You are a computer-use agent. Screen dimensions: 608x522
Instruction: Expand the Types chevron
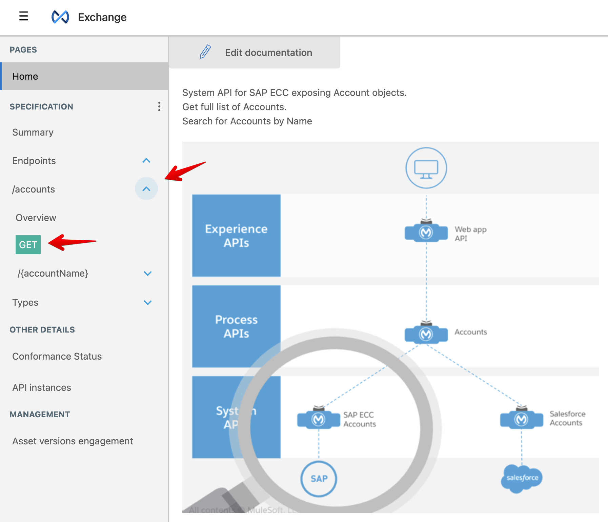(148, 303)
